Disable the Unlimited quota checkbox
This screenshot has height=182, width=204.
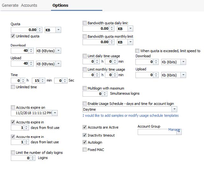point(13,36)
